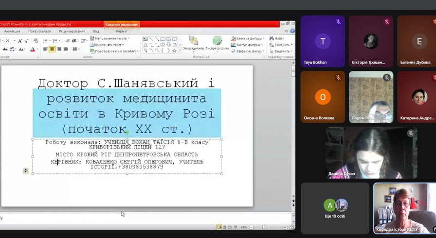Toggle left text alignment

pos(45,49)
